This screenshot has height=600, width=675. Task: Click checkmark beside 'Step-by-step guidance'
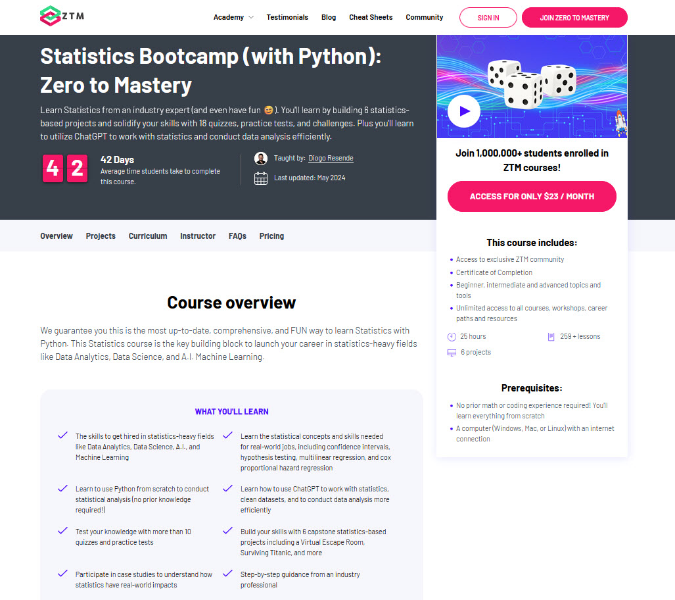tap(227, 573)
